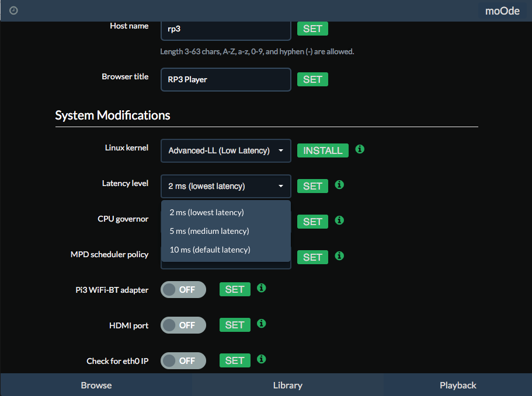The width and height of the screenshot is (532, 396).
Task: Show info for Linux kernel
Action: (360, 149)
